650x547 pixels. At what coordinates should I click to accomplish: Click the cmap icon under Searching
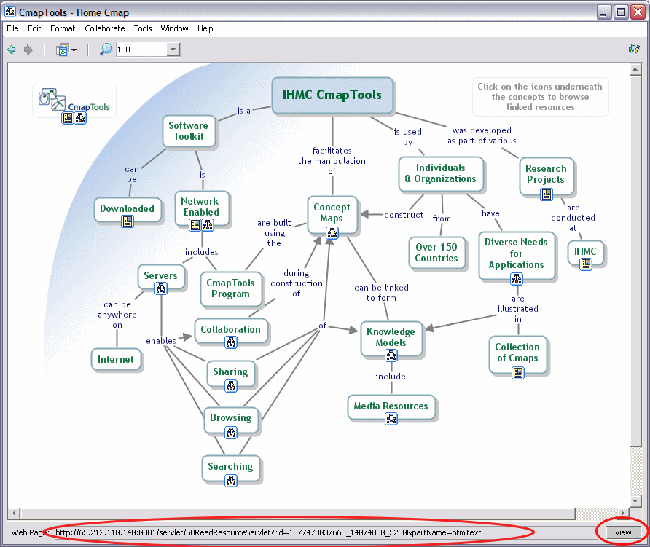click(x=231, y=480)
